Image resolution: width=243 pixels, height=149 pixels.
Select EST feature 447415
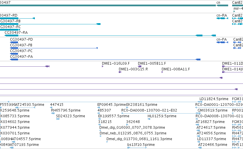click(51, 108)
